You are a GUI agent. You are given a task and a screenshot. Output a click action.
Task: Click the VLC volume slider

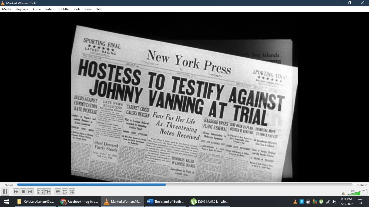[x=357, y=192]
